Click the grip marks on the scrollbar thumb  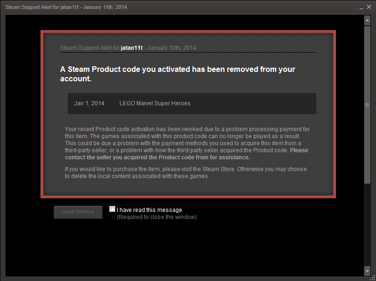367,105
